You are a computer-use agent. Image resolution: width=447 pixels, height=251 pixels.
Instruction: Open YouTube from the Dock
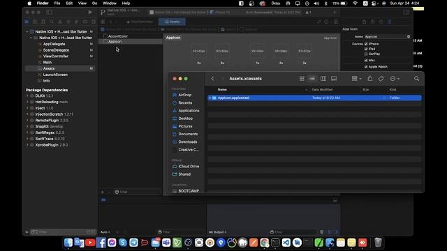90,243
